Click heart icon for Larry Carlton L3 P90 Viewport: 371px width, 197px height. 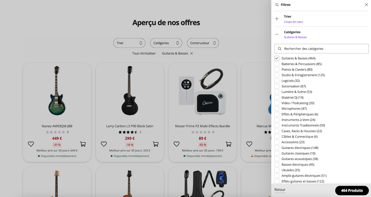coord(104,144)
